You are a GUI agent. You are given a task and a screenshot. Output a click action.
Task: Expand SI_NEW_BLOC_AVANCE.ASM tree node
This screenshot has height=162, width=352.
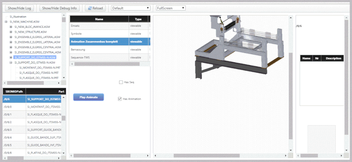tap(11, 27)
